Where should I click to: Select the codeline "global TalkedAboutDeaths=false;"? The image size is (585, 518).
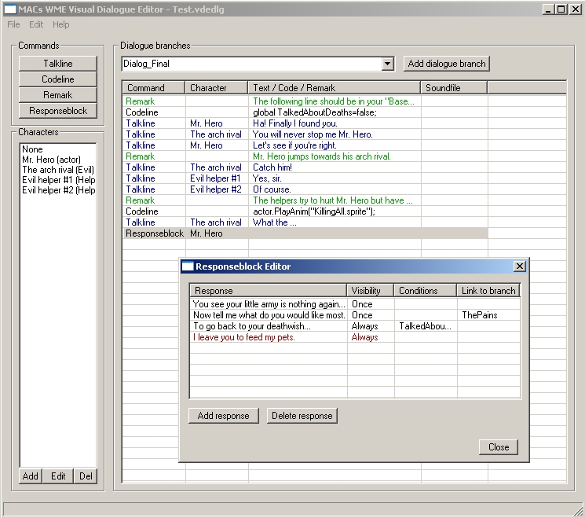click(305, 112)
